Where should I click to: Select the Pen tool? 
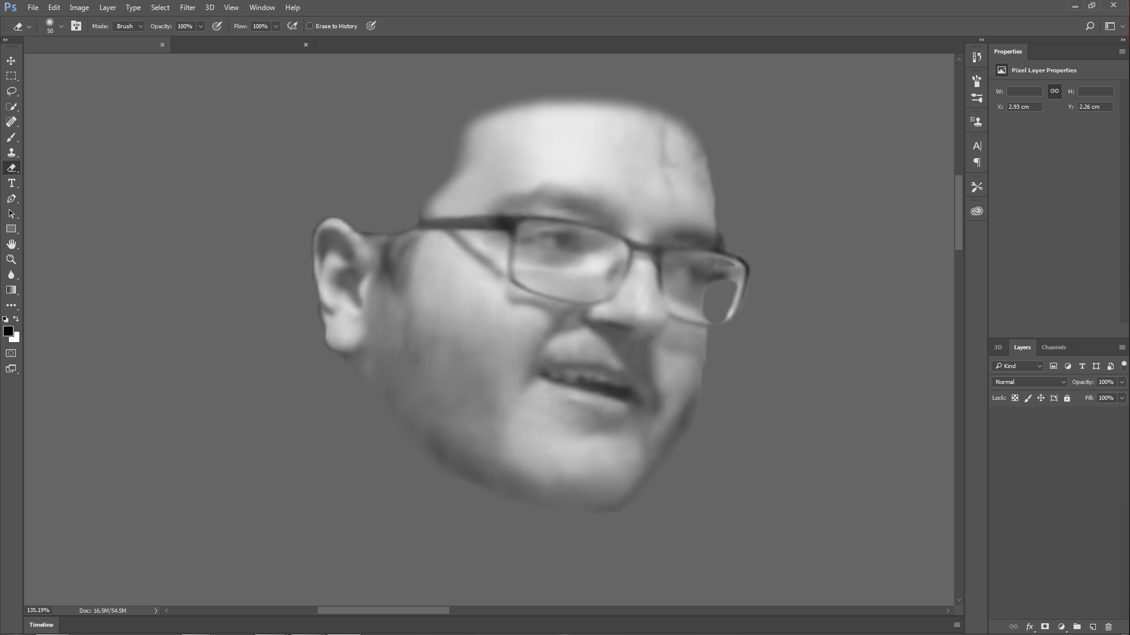pos(11,198)
